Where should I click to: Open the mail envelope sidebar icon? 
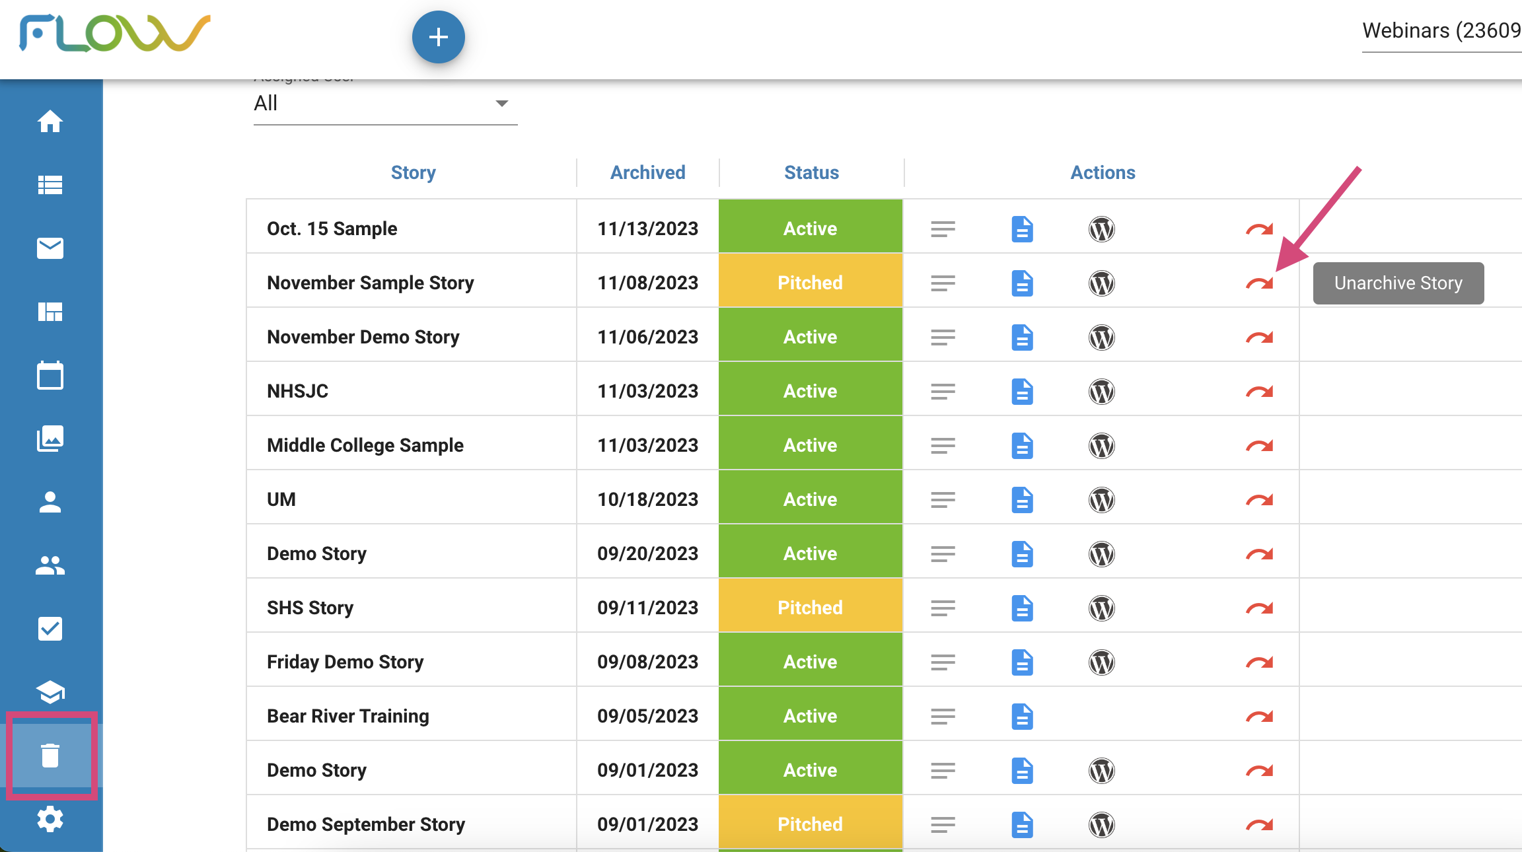[x=50, y=248]
